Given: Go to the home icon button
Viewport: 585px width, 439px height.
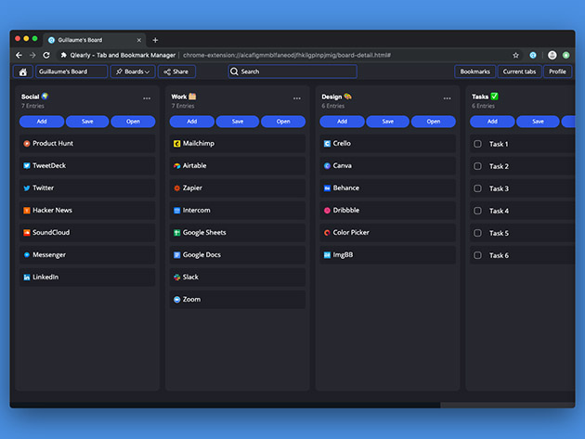Looking at the screenshot, I should 23,71.
